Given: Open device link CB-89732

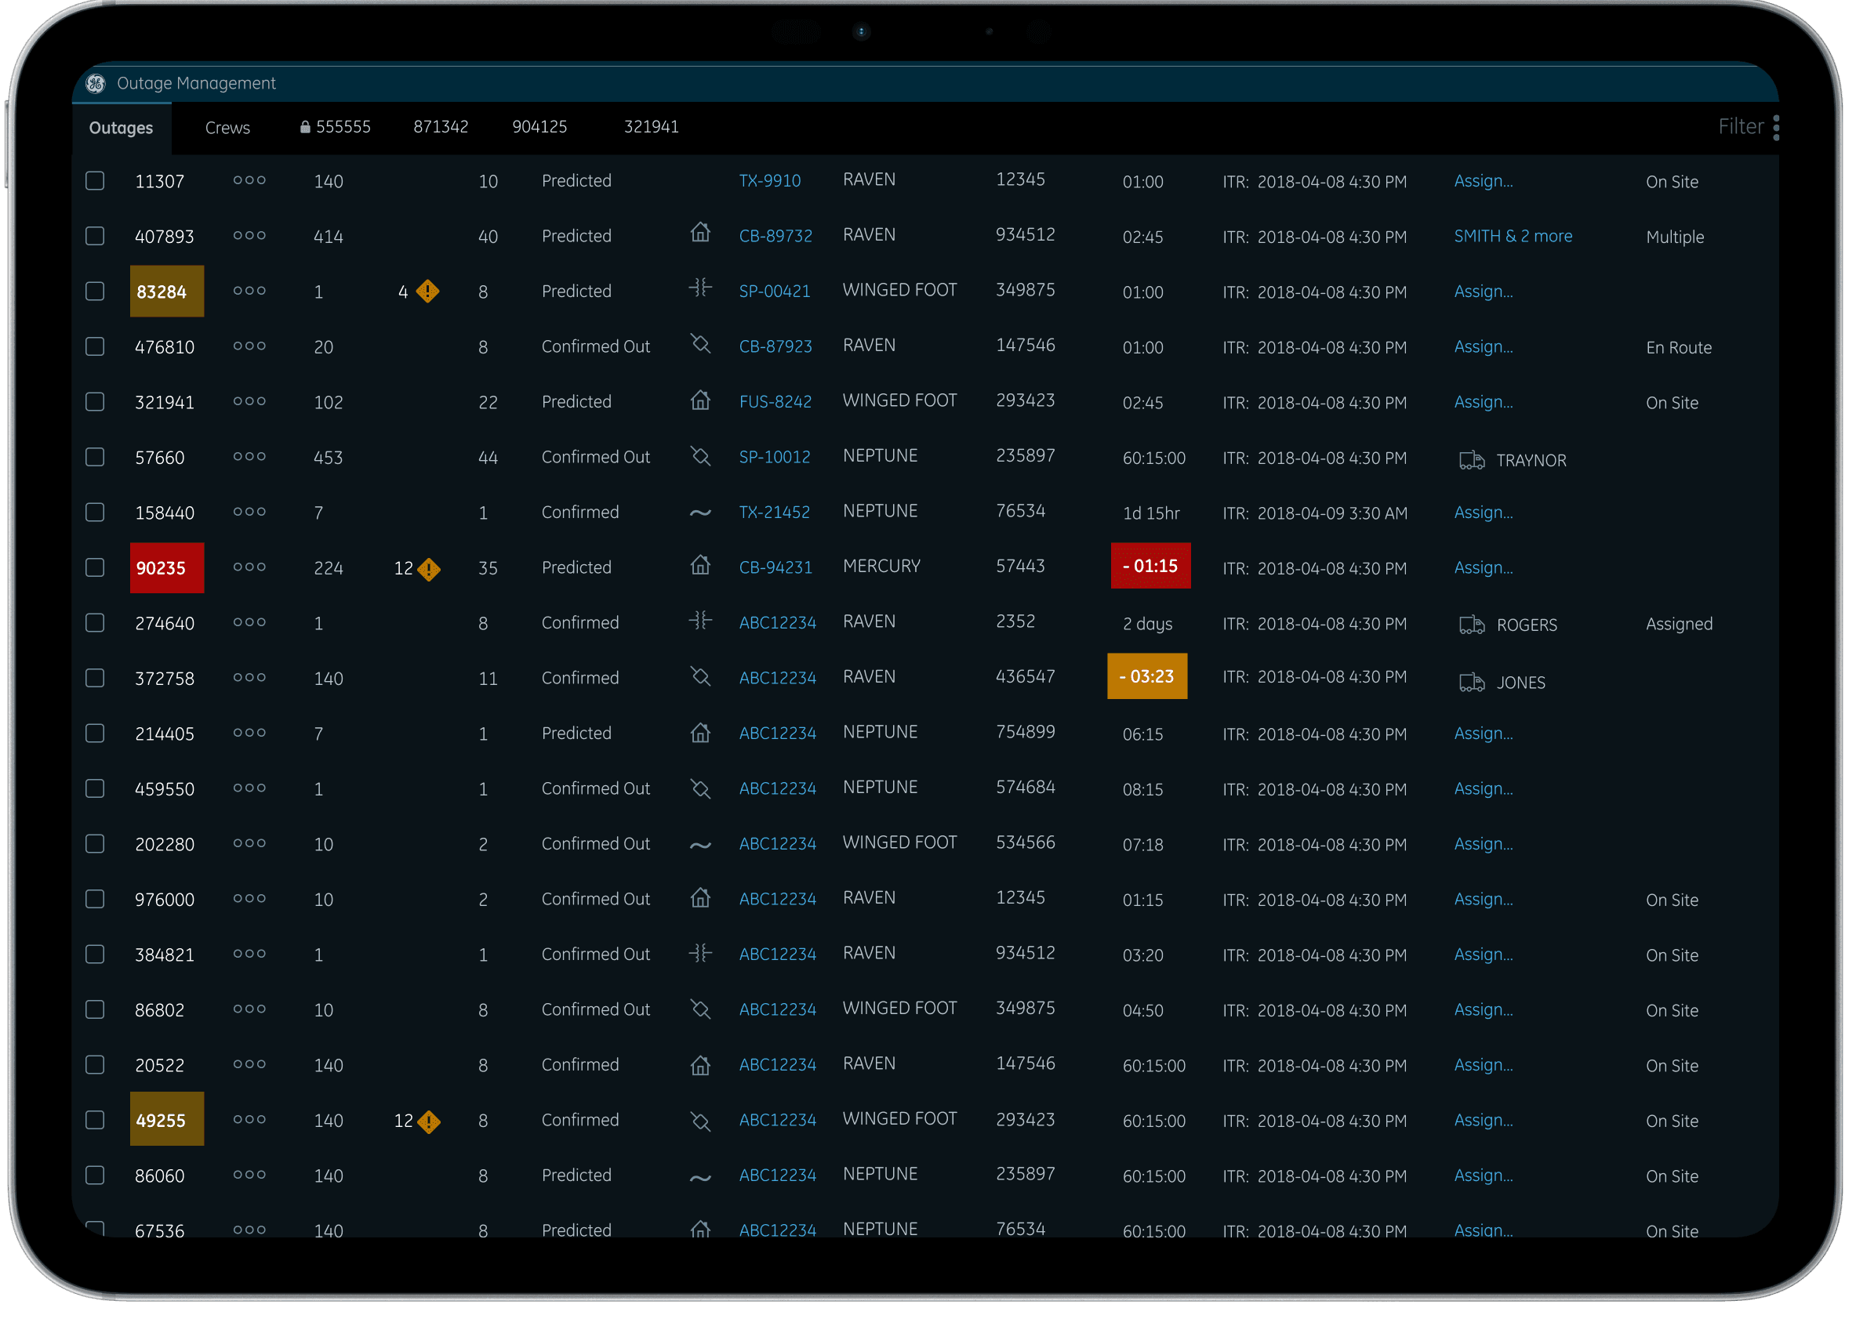Looking at the screenshot, I should 775,236.
